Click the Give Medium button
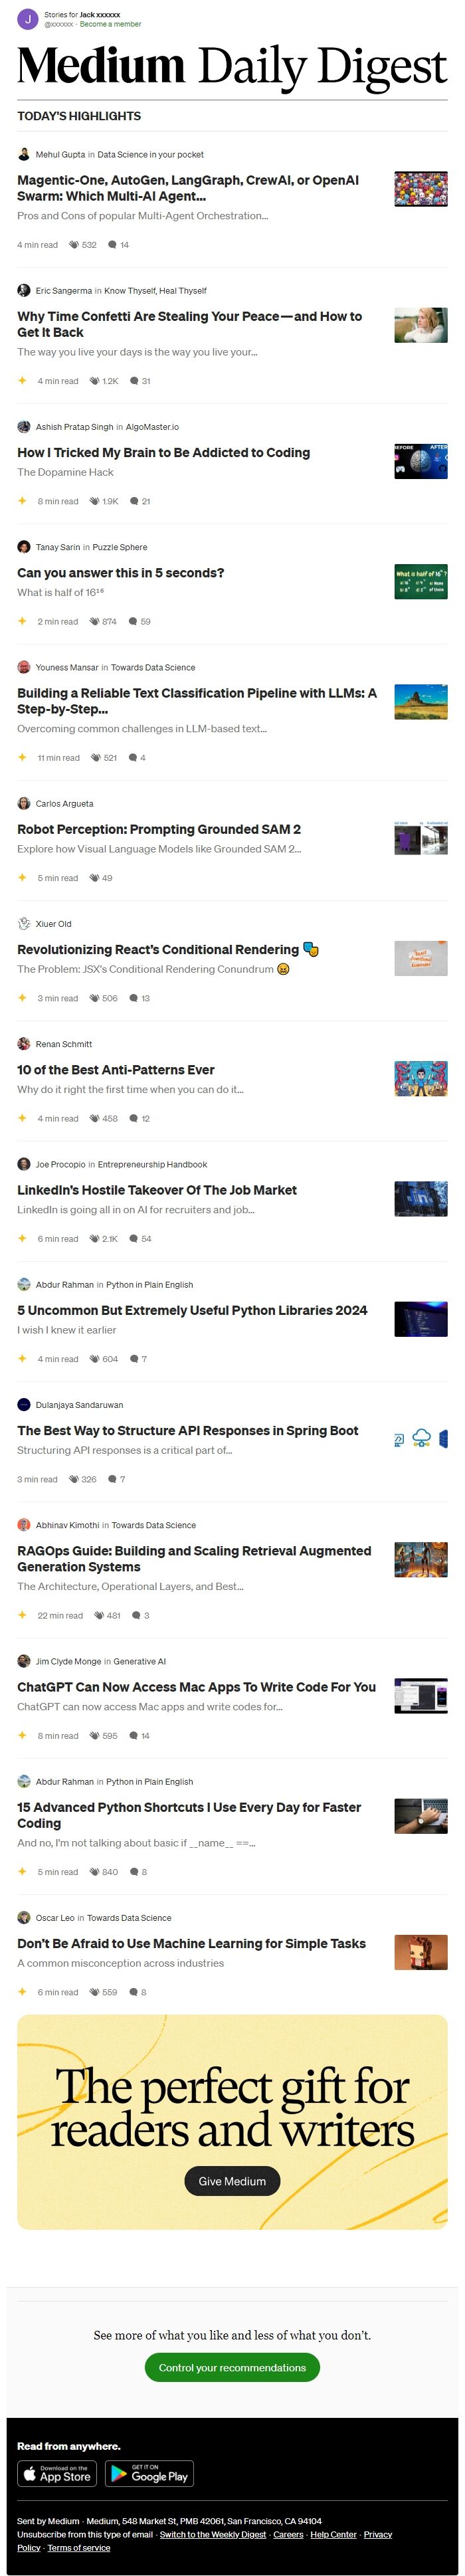 pyautogui.click(x=232, y=2180)
